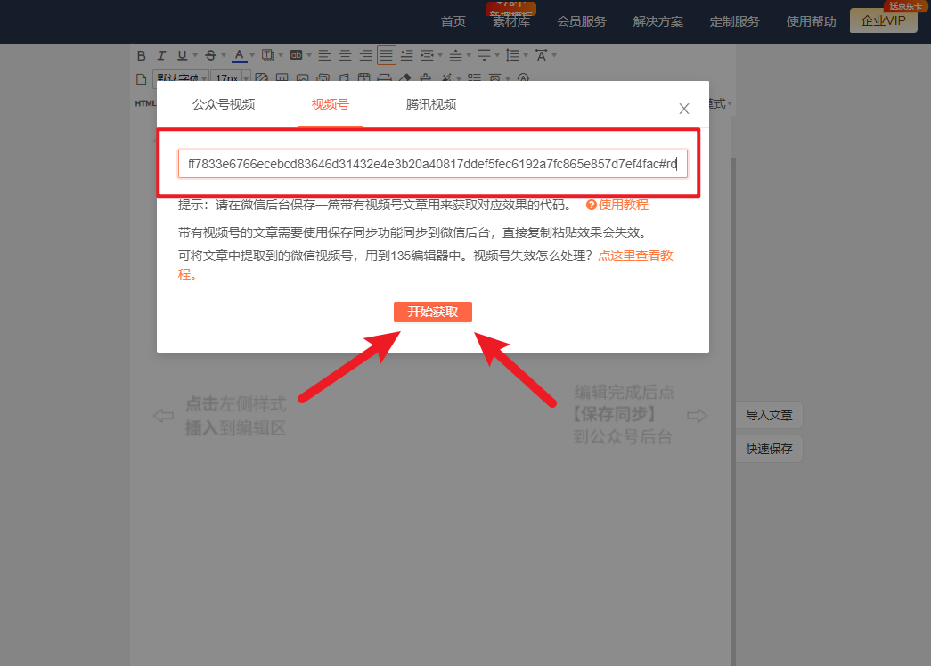This screenshot has height=666, width=931.
Task: Align text to the right
Action: [x=366, y=55]
